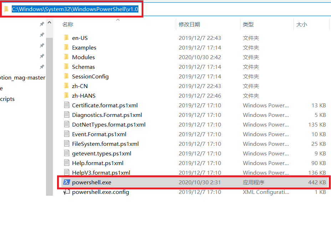Viewport: 331px width, 231px height.
Task: Click the fourth pin icon in navigation pane
Action: 42,56
